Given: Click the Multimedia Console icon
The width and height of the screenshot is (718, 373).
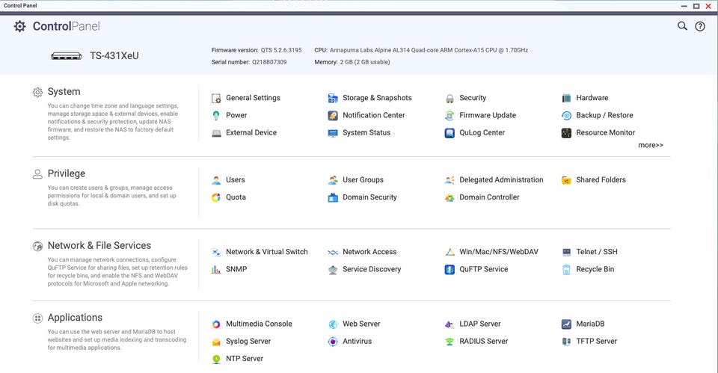Looking at the screenshot, I should 216,324.
